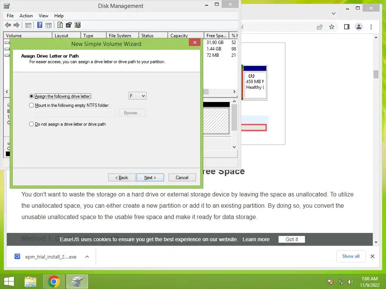Image resolution: width=386 pixels, height=289 pixels.
Task: Click the Refresh icon in Disk Management toolbar
Action: [60, 25]
